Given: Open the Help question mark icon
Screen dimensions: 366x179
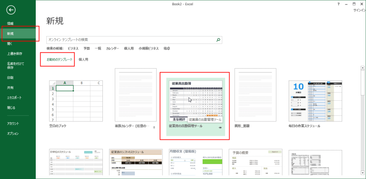Looking at the screenshot, I should 339,4.
